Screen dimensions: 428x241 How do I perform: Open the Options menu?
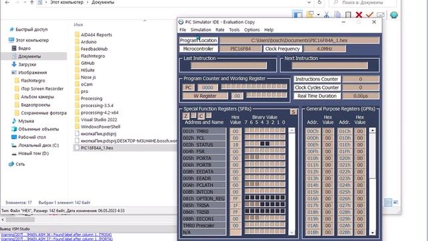[x=251, y=29]
